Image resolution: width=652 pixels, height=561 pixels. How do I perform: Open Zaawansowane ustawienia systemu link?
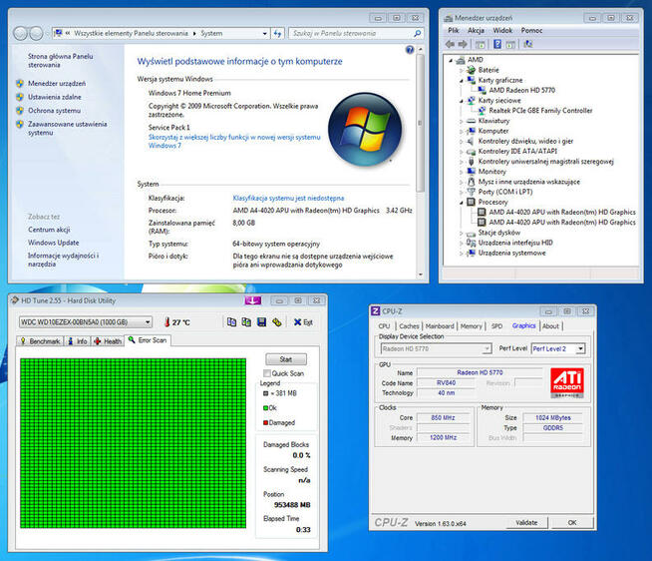tap(67, 129)
